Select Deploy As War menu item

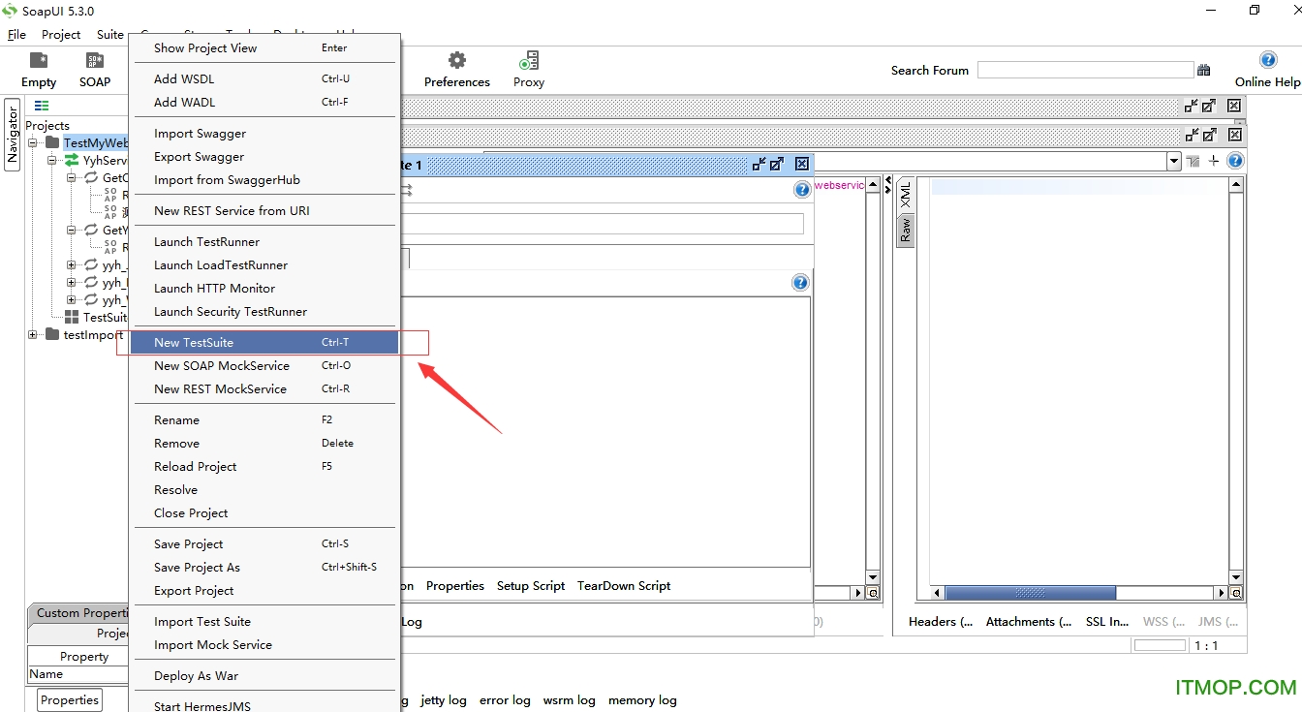(x=263, y=675)
